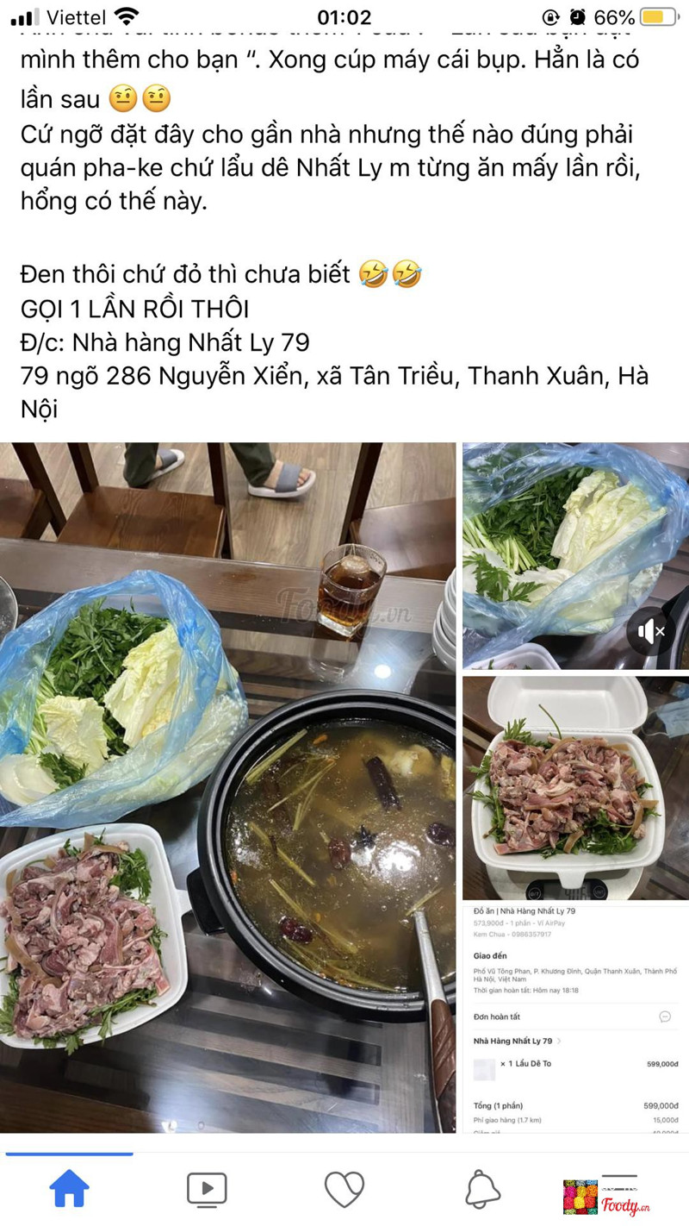The width and height of the screenshot is (689, 1226).
Task: Open the Facebook Home feed icon
Action: [x=69, y=1189]
